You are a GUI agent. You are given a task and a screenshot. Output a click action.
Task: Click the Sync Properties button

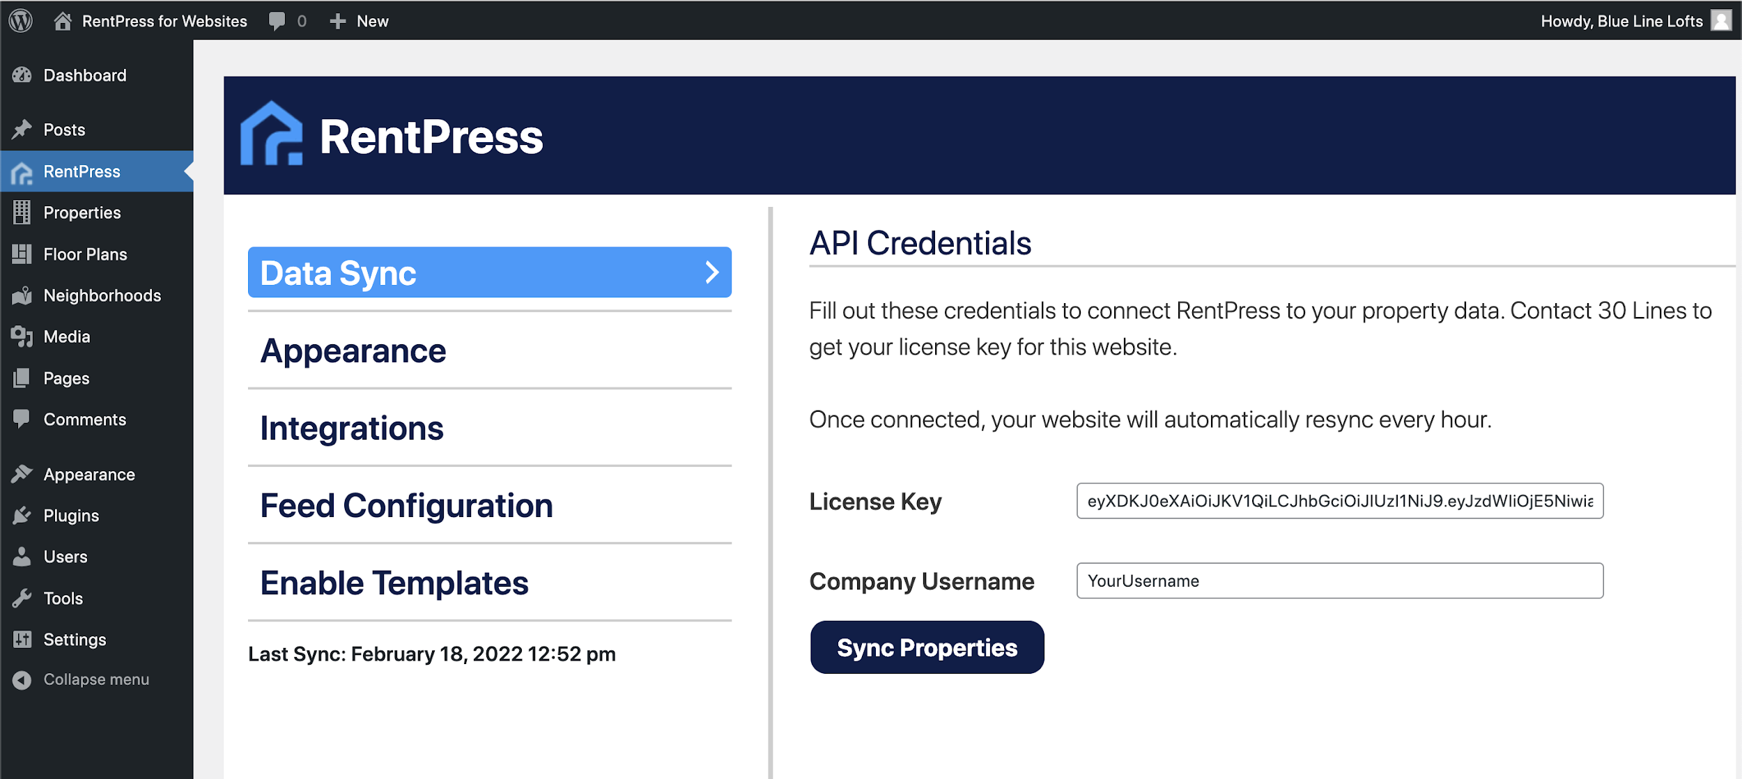[927, 647]
